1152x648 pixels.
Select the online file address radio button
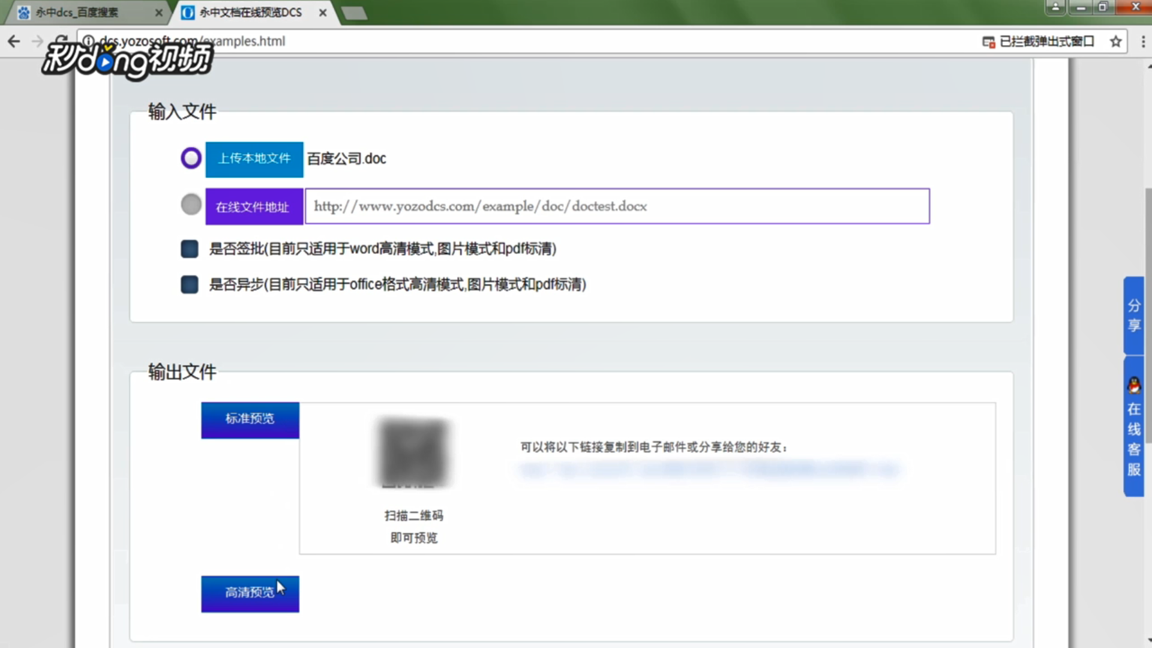click(191, 205)
